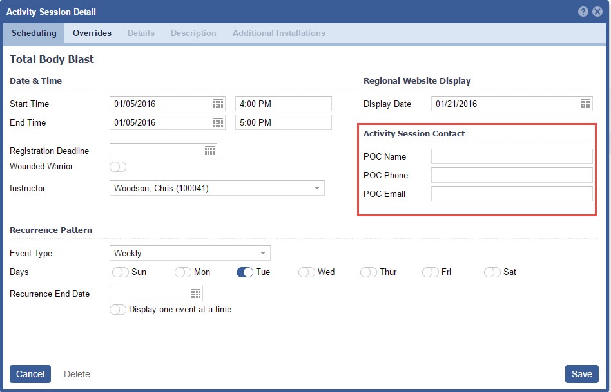Viewport: 611px width, 392px height.
Task: Open the Start Time calendar picker
Action: click(218, 104)
